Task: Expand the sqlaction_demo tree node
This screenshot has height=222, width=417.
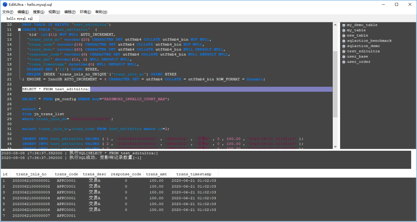Action: (344, 46)
